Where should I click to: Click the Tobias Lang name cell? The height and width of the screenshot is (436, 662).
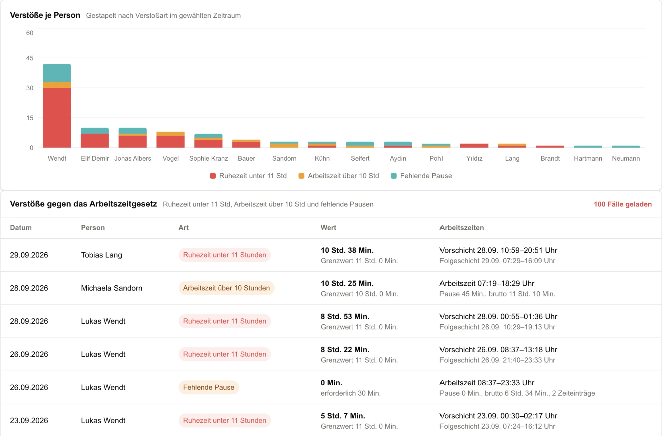tap(101, 255)
